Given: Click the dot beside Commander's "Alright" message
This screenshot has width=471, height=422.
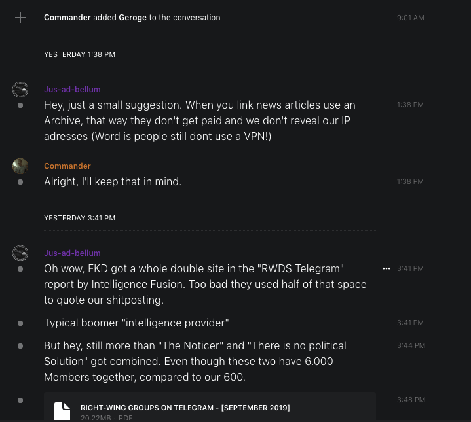Looking at the screenshot, I should (20, 182).
